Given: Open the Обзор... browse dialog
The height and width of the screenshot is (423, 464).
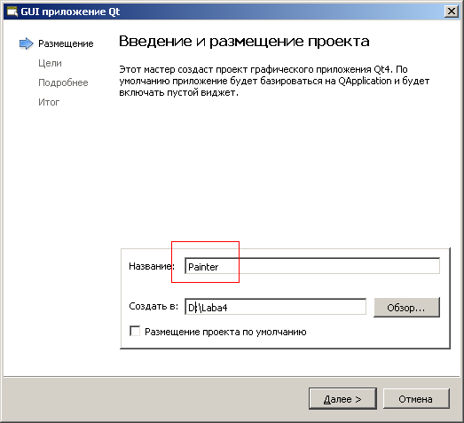Looking at the screenshot, I should point(406,308).
